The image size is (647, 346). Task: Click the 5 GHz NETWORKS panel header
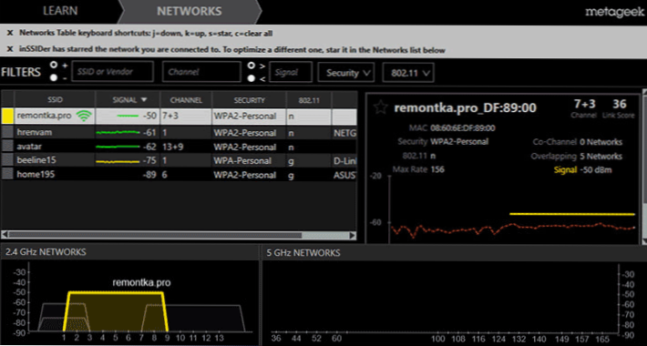[x=455, y=252]
